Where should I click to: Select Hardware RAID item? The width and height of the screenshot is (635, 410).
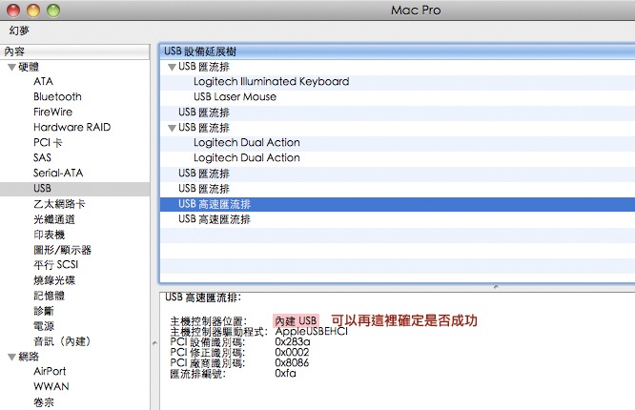tap(72, 127)
